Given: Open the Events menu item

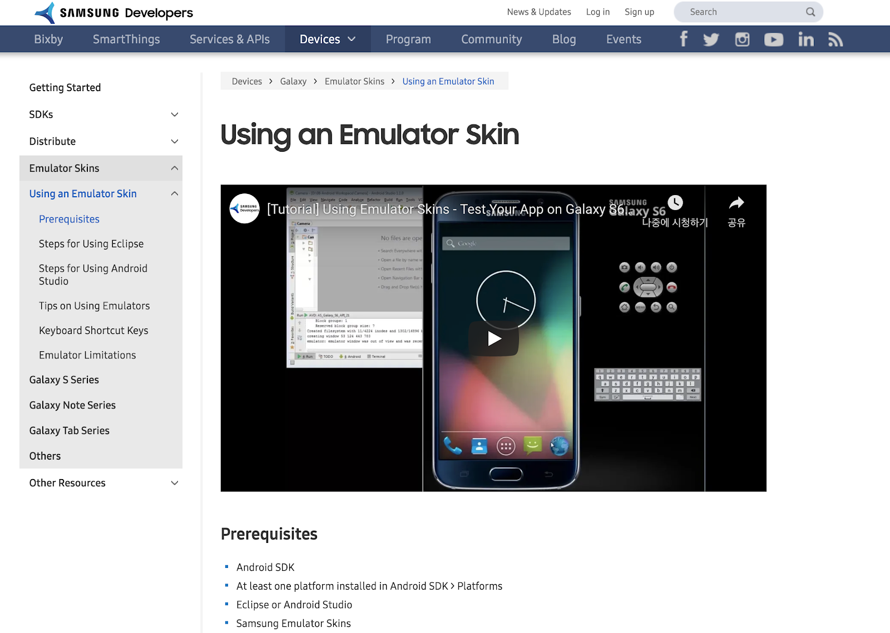Looking at the screenshot, I should pos(624,39).
